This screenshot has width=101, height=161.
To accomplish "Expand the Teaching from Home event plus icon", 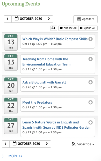I will coord(90,59).
